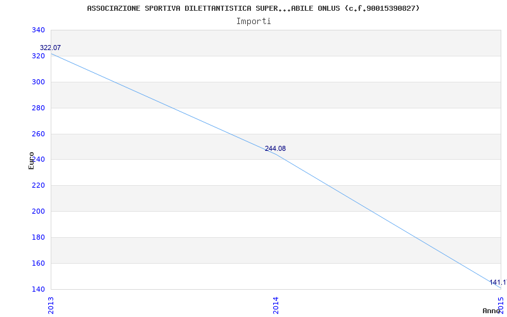Click the 180 y-axis tick value
This screenshot has width=507, height=317.
coord(38,237)
